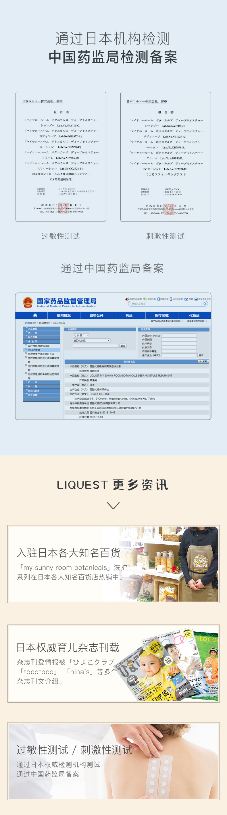Open the 药品 menu
The image size is (227, 815).
pyautogui.click(x=129, y=315)
